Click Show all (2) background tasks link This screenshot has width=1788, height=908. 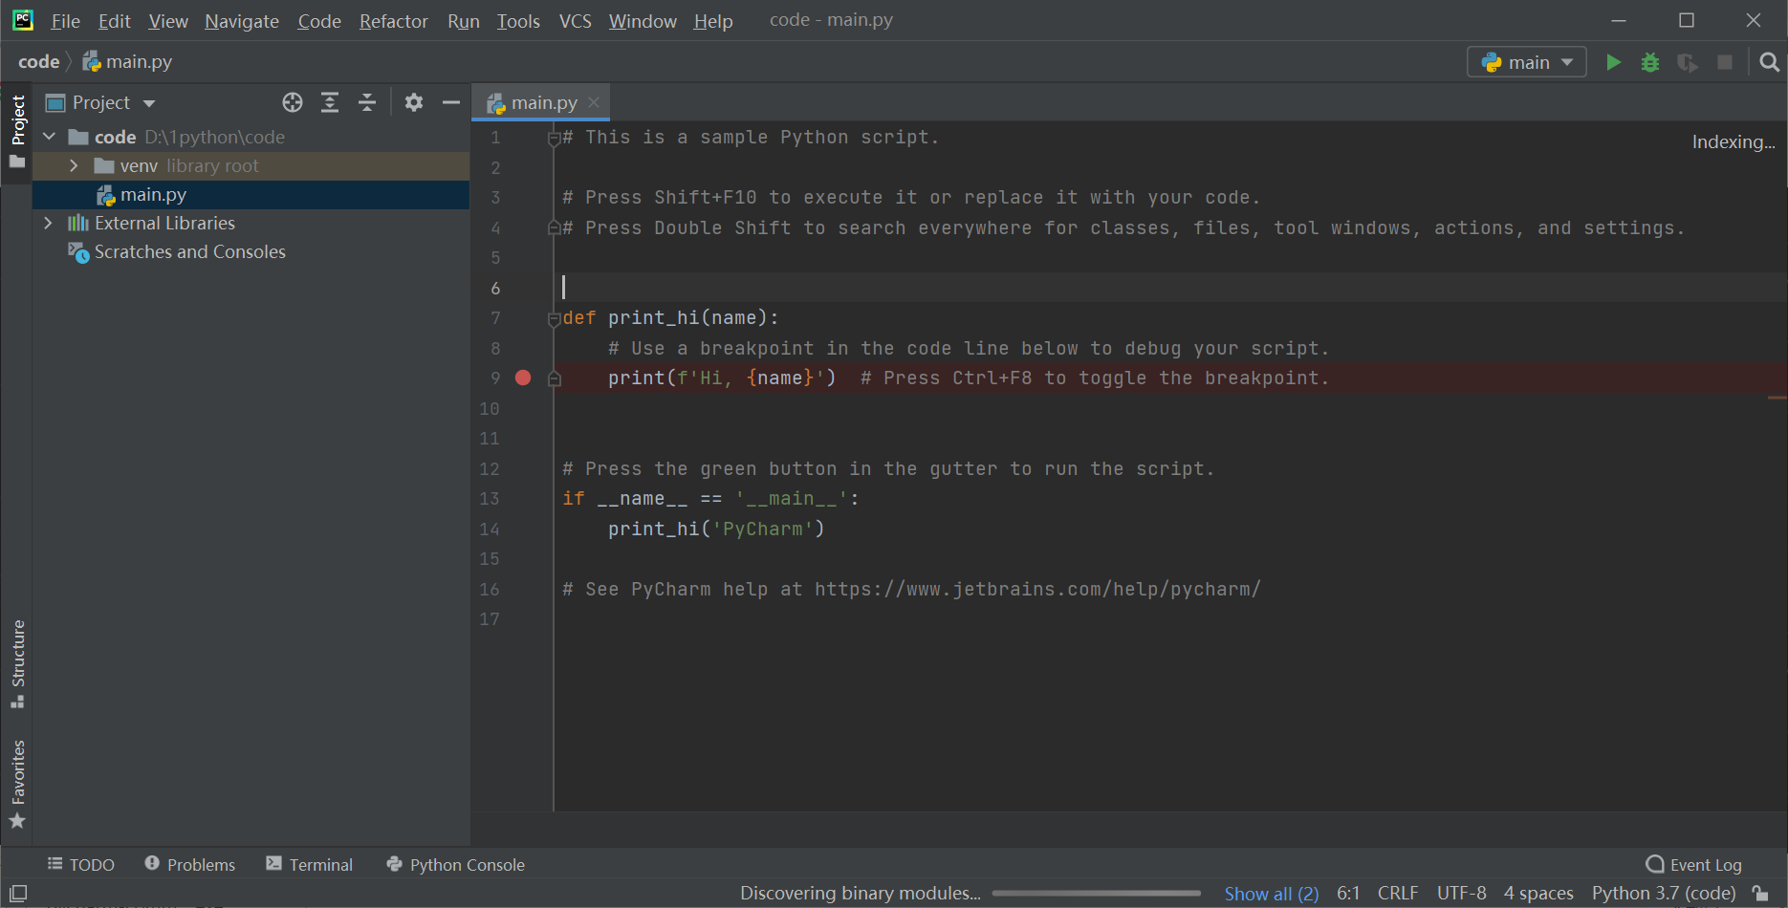(x=1272, y=894)
